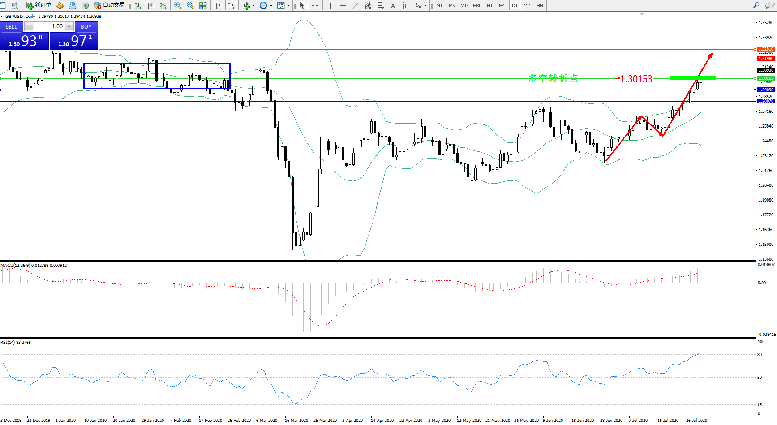Open the chart templates dropdown arrow
The image size is (777, 425).
click(288, 6)
